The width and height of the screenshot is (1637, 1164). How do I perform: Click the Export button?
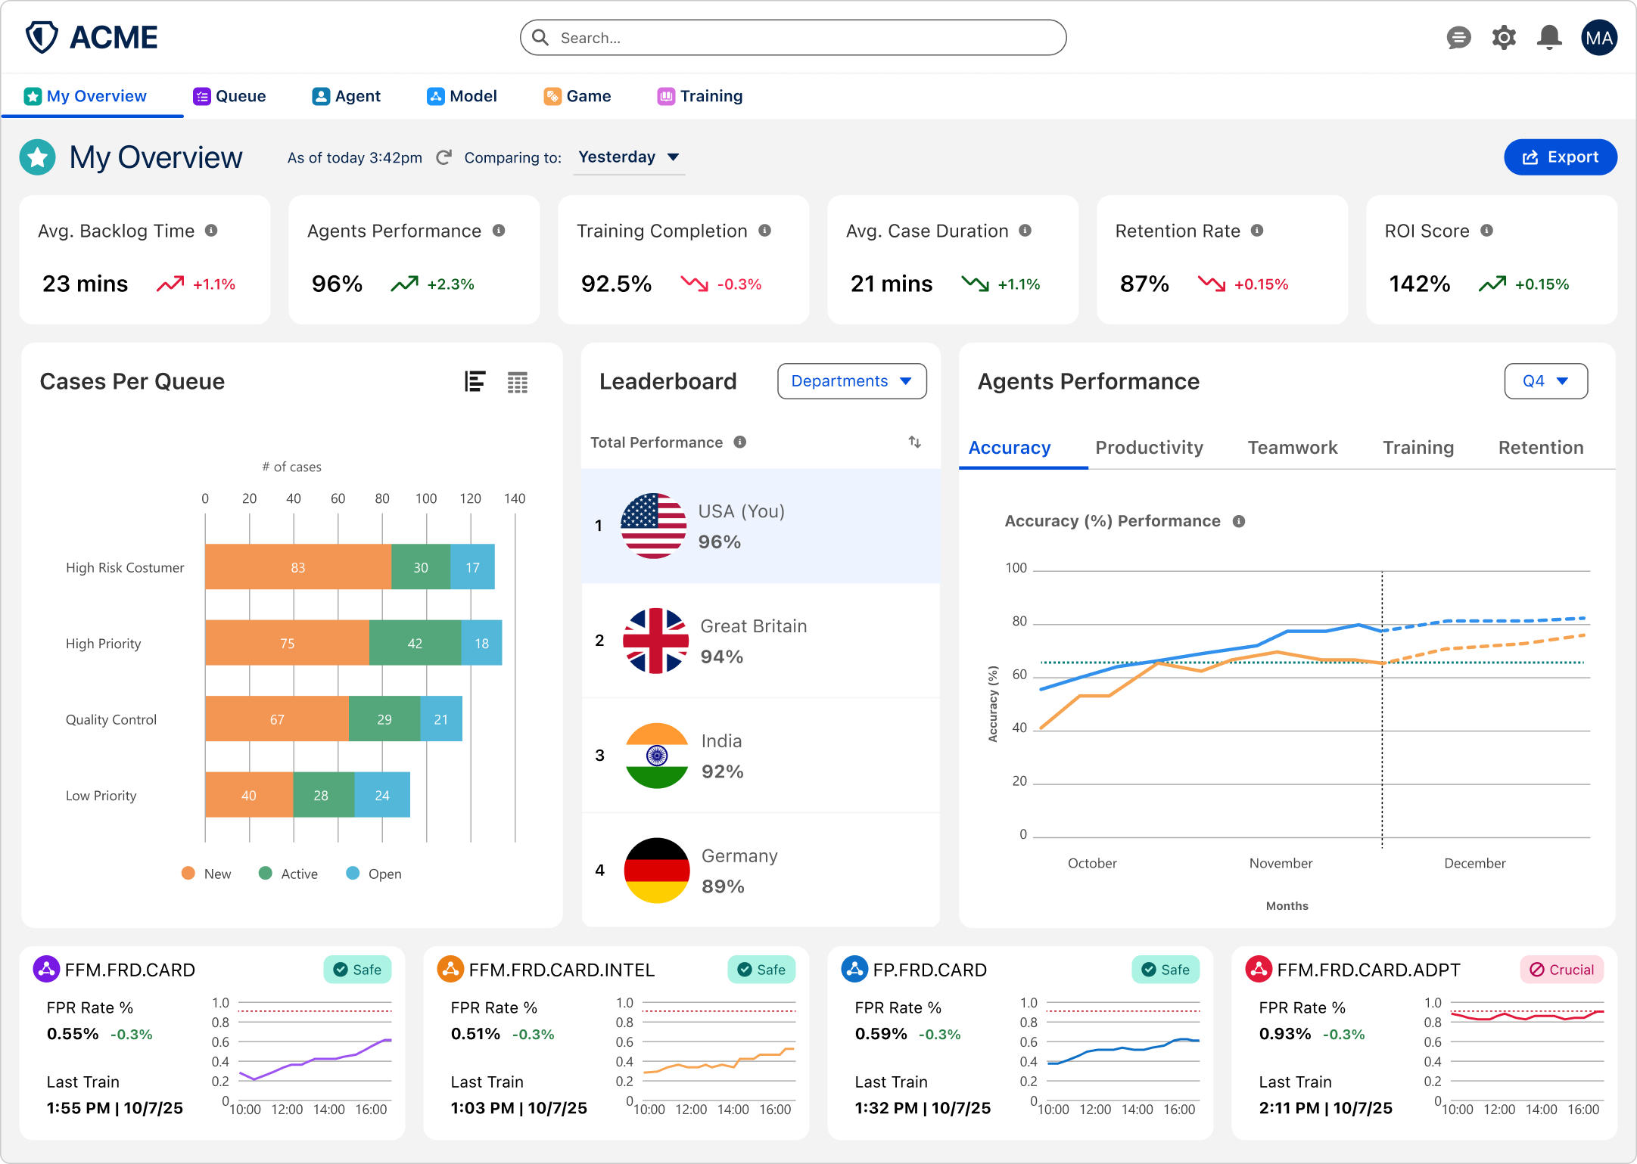point(1561,157)
